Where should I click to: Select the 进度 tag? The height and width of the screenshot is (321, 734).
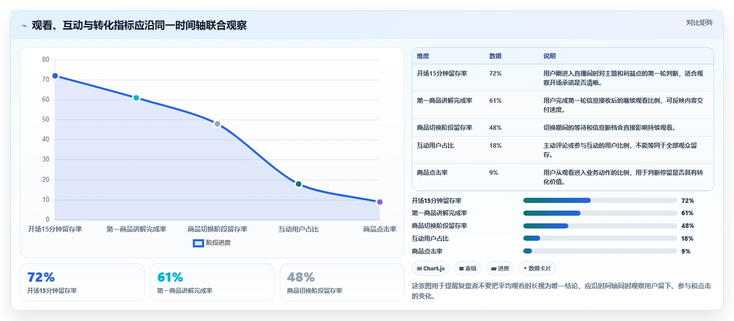500,268
